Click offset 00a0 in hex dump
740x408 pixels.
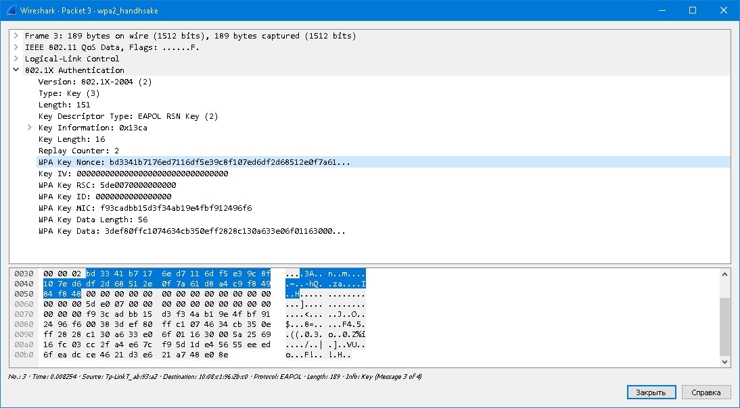[x=24, y=345]
